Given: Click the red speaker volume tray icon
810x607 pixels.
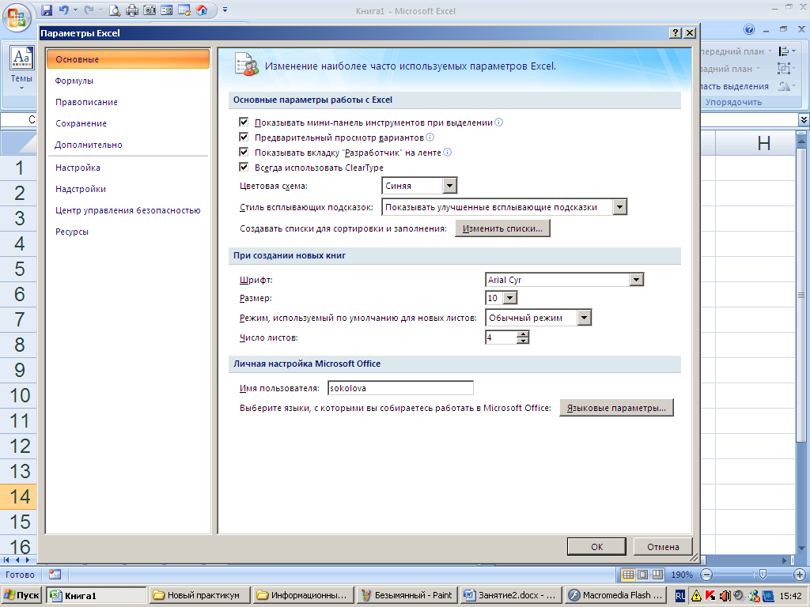Looking at the screenshot, I should click(725, 595).
